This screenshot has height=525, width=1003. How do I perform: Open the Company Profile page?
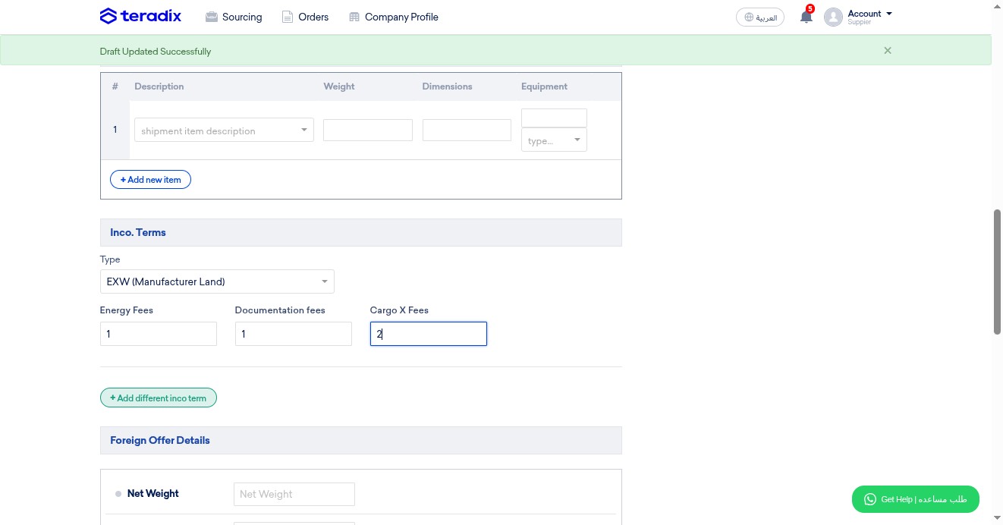click(393, 17)
